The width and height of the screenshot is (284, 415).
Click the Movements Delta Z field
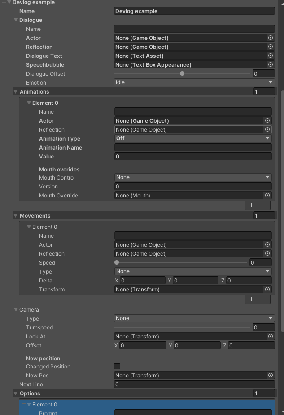tap(249, 281)
